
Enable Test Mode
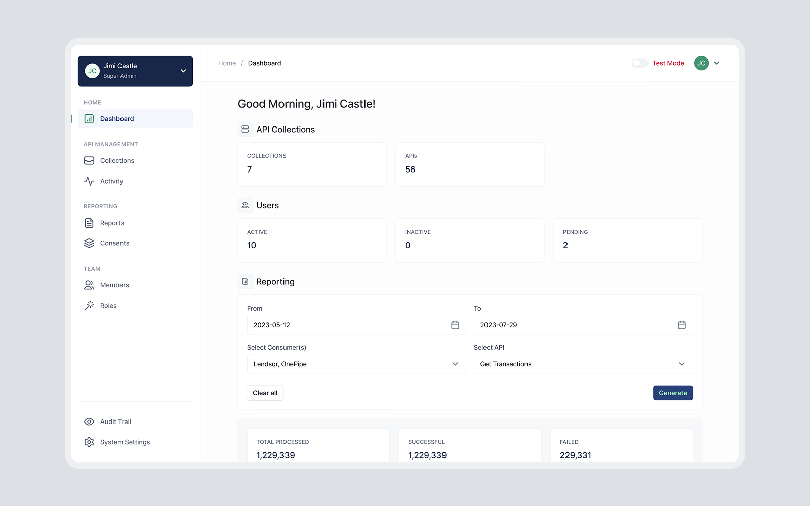click(x=639, y=63)
